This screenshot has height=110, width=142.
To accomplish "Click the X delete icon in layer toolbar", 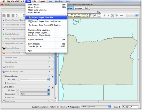I will (x=17, y=15).
